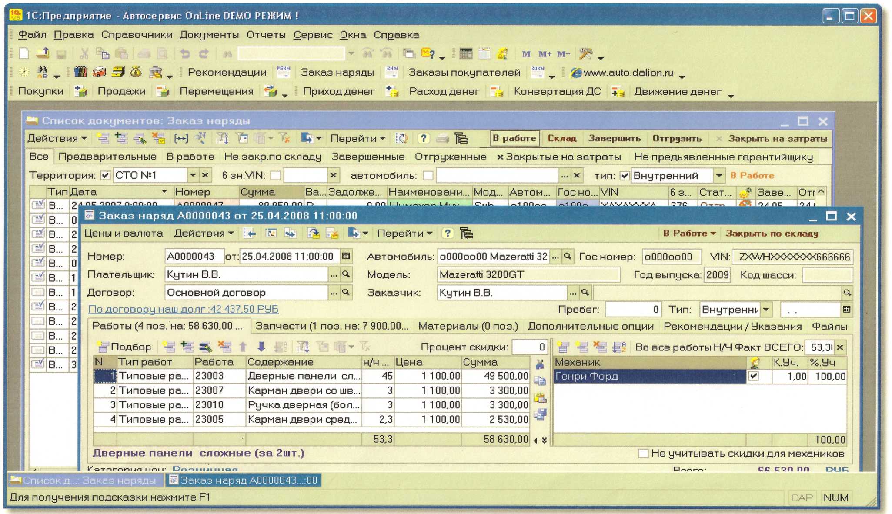Select row 23007 Карман двери in works table
This screenshot has height=514, width=892.
pyautogui.click(x=303, y=391)
